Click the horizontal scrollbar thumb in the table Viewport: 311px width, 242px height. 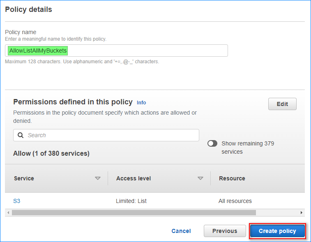coord(134,212)
